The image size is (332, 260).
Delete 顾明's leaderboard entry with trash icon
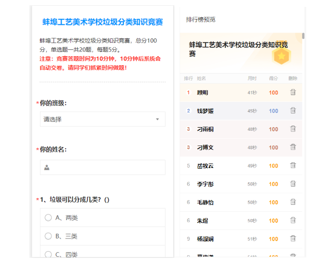293,92
